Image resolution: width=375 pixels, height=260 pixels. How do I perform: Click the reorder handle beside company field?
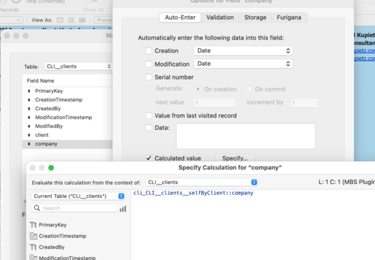pyautogui.click(x=29, y=144)
